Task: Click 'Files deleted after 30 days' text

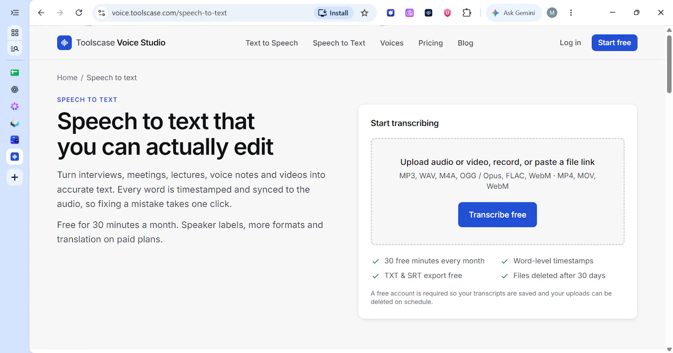Action: (x=559, y=276)
